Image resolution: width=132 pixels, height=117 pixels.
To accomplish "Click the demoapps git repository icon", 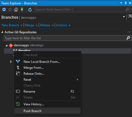I will click(11, 45).
